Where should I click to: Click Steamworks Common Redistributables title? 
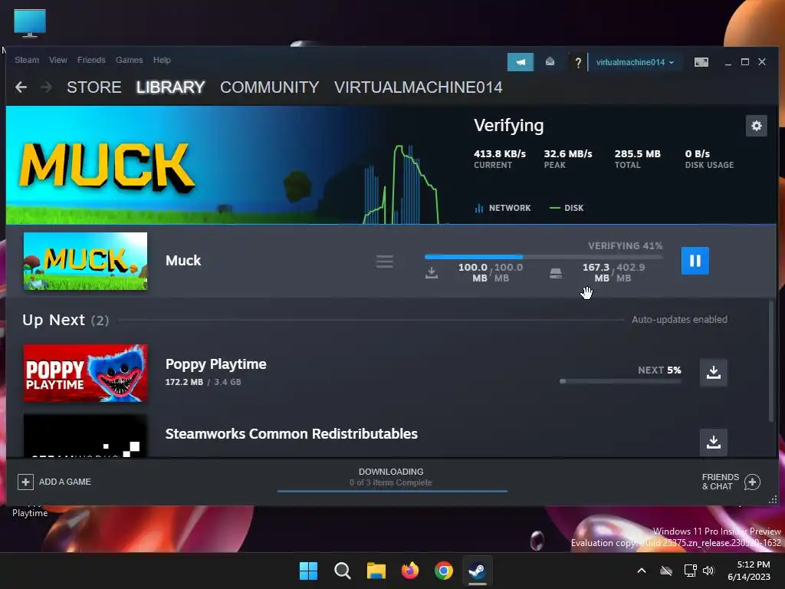click(x=291, y=434)
